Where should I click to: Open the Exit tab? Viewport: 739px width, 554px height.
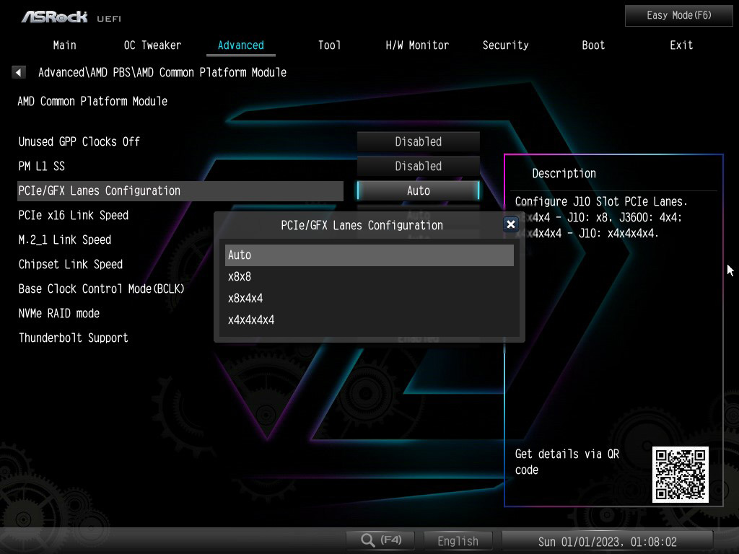(x=681, y=45)
